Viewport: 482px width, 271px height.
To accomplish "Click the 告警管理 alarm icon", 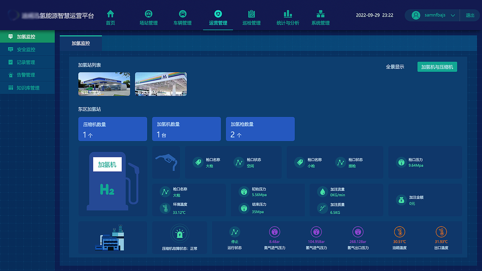I will 11,75.
